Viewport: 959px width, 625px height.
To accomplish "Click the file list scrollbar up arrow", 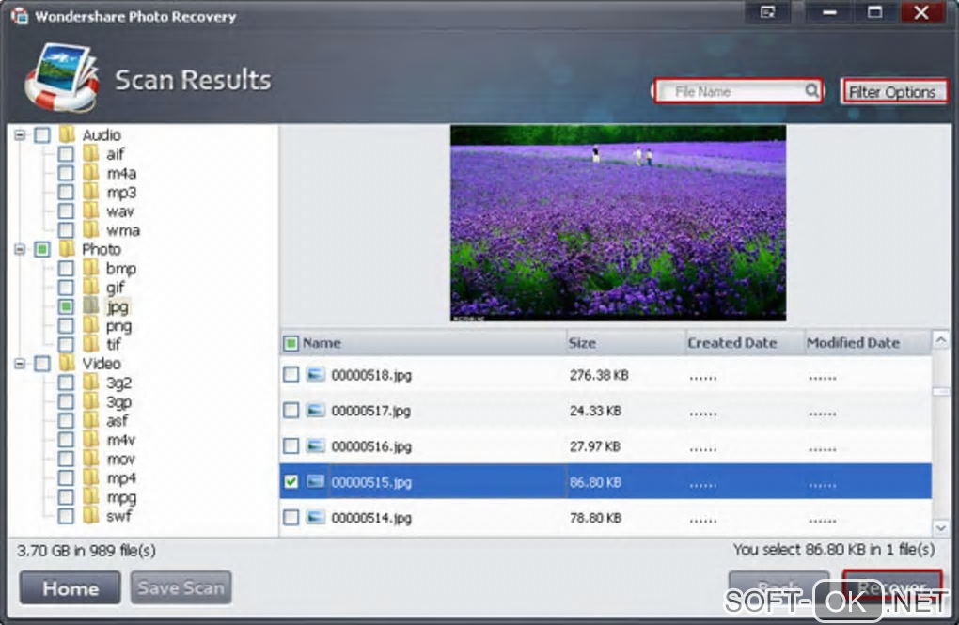I will tap(940, 339).
